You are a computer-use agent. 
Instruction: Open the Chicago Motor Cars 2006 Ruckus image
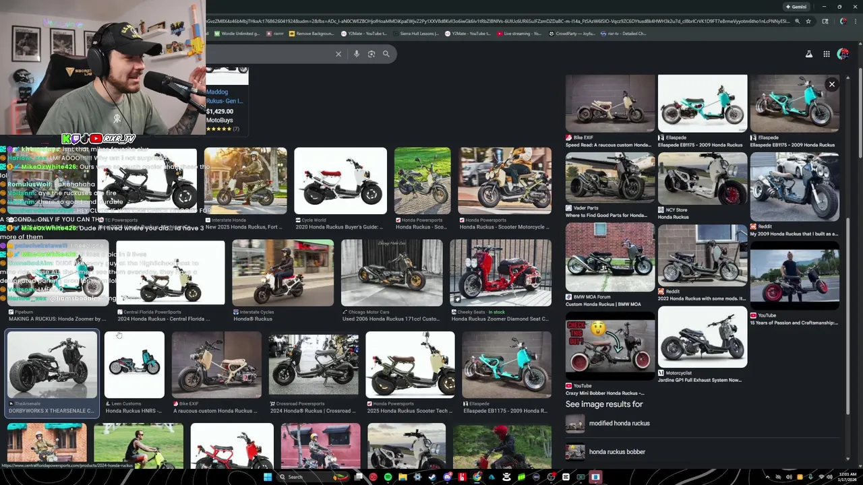coord(392,273)
